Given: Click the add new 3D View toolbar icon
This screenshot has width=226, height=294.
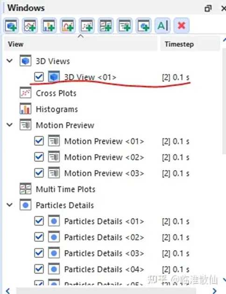Looking at the screenshot, I should 11,25.
